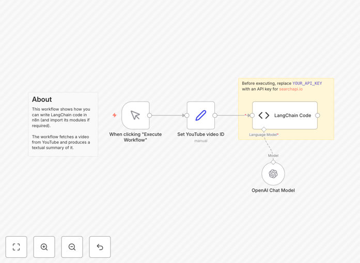Click the 'Set YouTube video ID' label
The width and height of the screenshot is (360, 263).
click(x=201, y=134)
